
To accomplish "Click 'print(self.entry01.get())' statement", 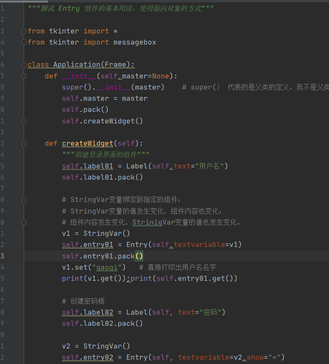I will pyautogui.click(x=184, y=279).
